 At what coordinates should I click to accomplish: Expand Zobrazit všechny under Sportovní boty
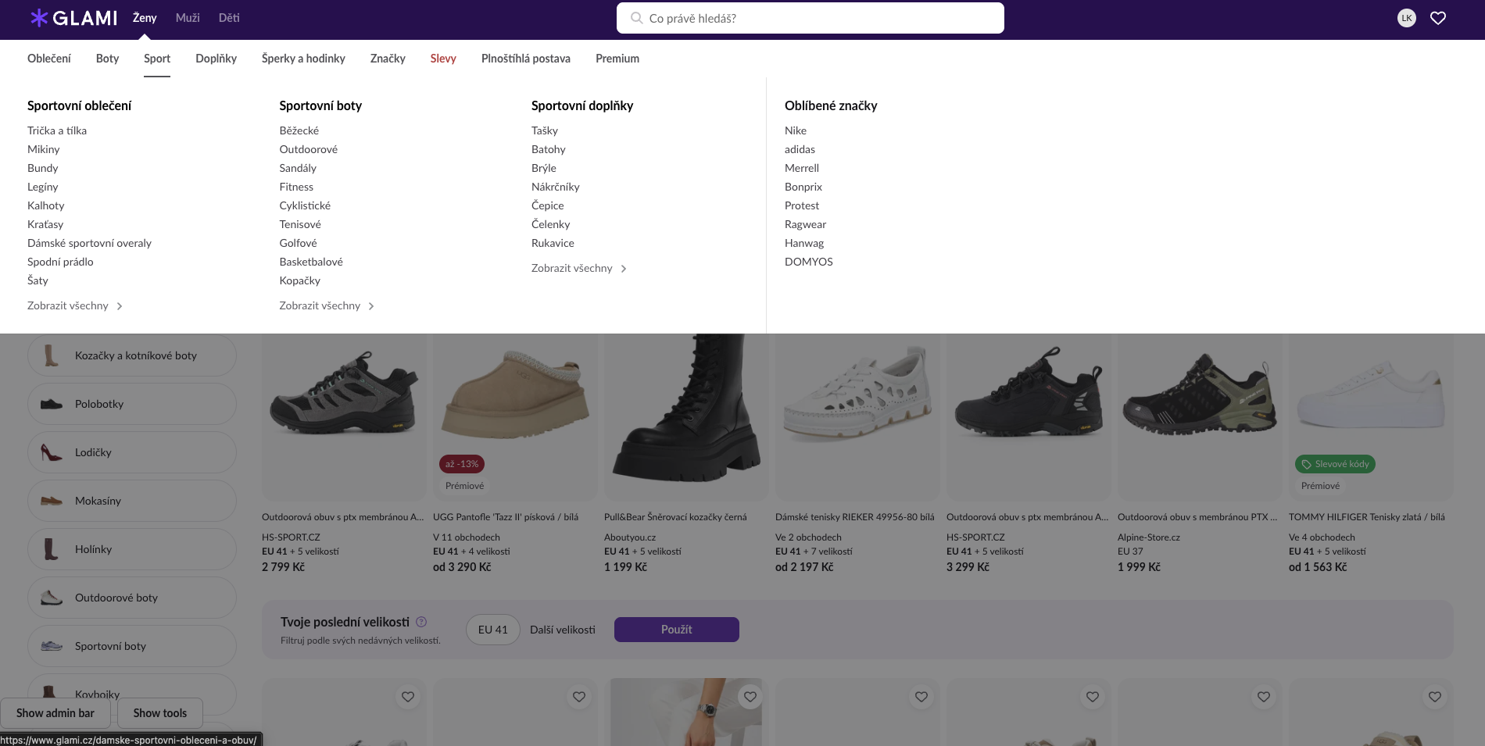click(327, 305)
